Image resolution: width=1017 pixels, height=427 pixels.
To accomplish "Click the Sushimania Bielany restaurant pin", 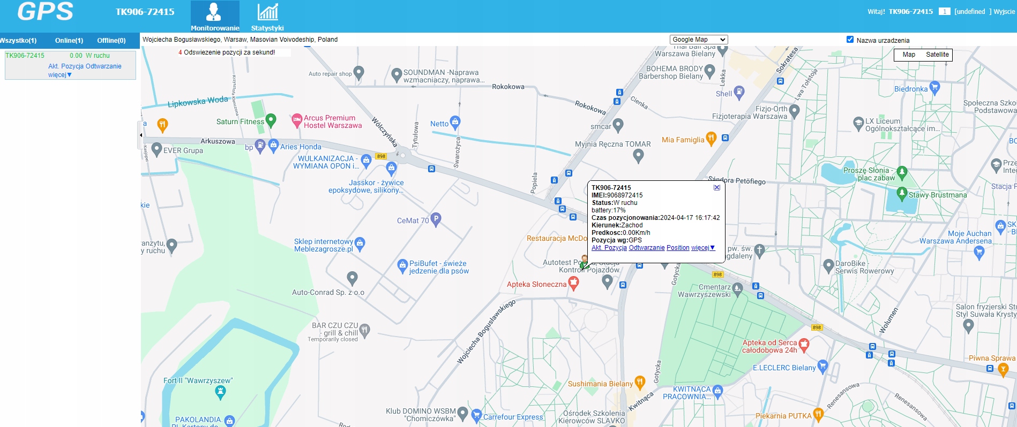I will click(640, 383).
